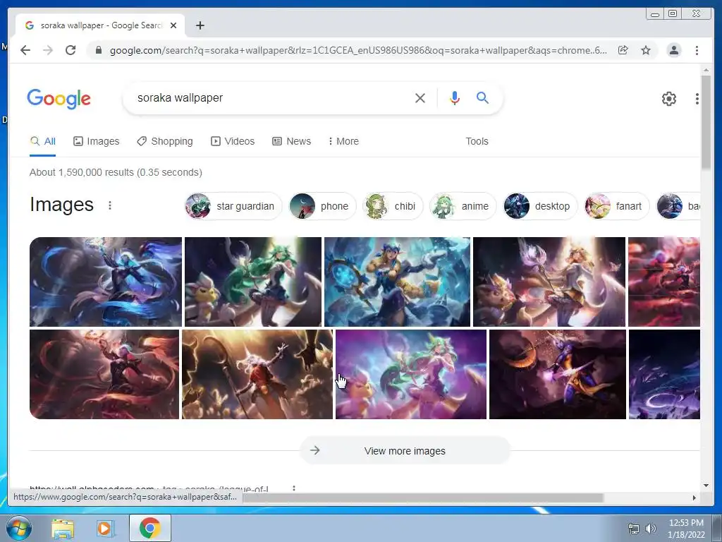Switch to the News tab
This screenshot has height=542, width=722.
pyautogui.click(x=291, y=141)
